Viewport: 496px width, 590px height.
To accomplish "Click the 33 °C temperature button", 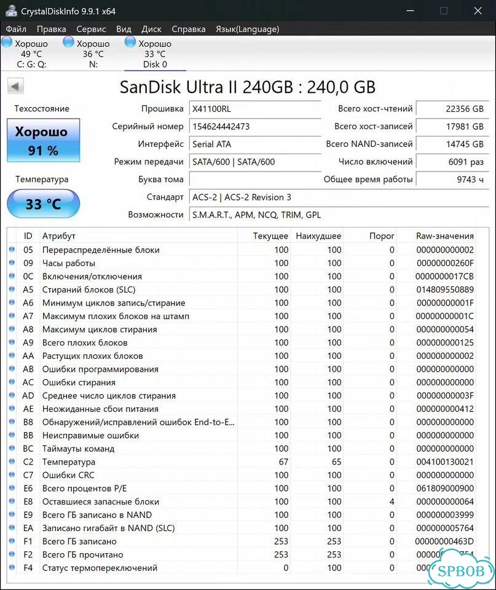I will (43, 203).
